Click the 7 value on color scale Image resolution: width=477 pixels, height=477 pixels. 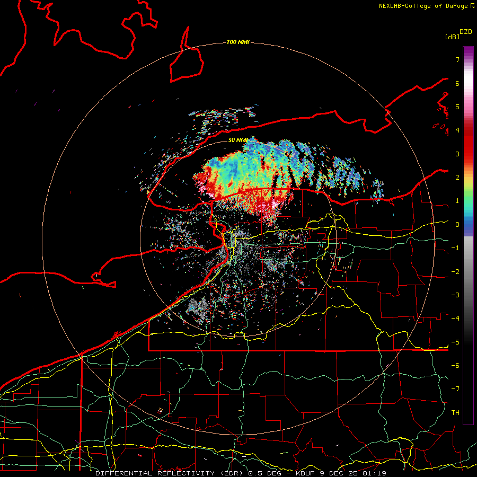click(x=457, y=59)
